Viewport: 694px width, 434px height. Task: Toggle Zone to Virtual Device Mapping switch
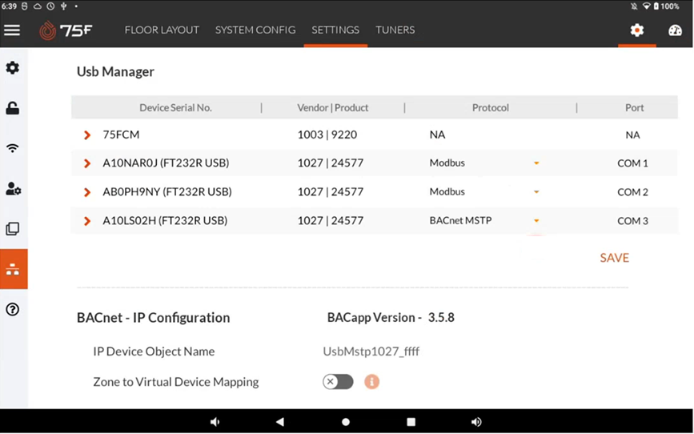pos(338,381)
